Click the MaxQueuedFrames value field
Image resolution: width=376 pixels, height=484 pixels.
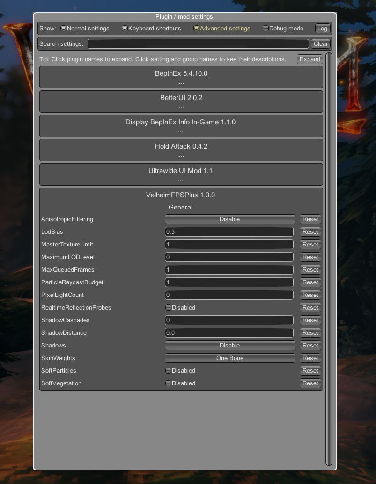(x=229, y=270)
